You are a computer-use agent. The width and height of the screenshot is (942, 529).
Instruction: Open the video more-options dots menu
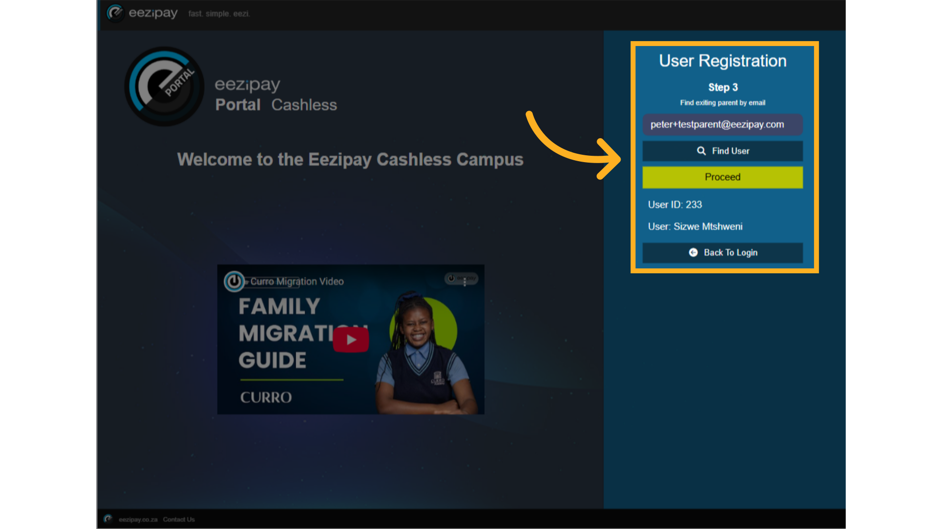point(465,283)
